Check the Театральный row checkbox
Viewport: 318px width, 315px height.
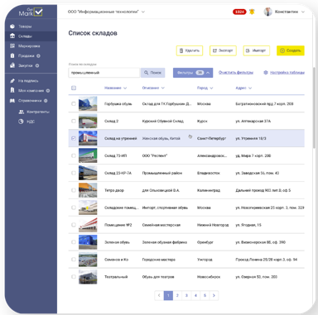(x=74, y=276)
